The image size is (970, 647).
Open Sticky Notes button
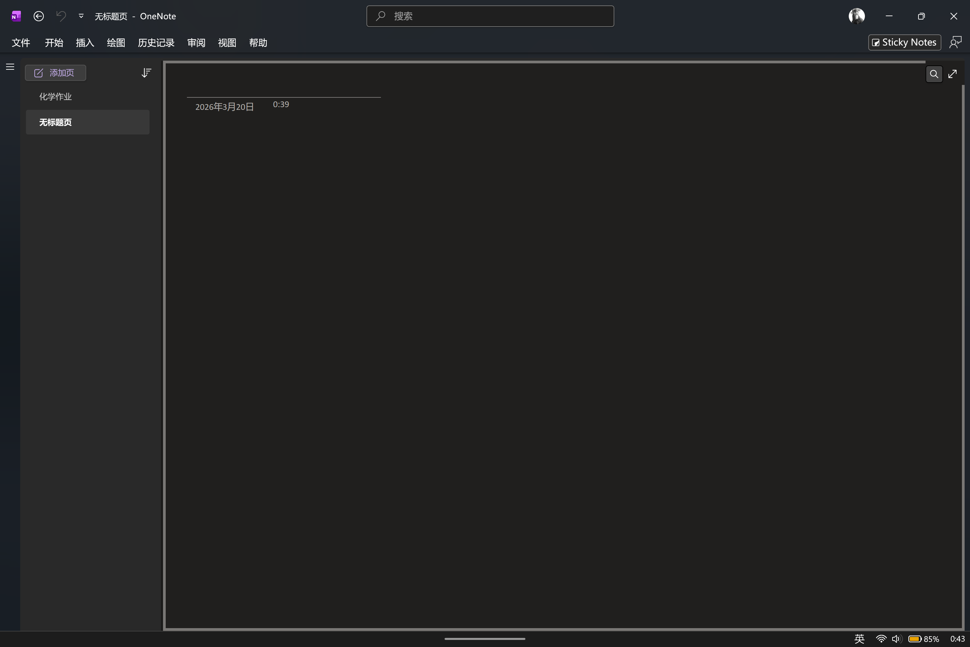coord(904,42)
